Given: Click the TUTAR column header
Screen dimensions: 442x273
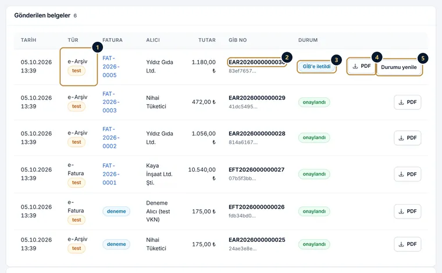Looking at the screenshot, I should coord(207,40).
